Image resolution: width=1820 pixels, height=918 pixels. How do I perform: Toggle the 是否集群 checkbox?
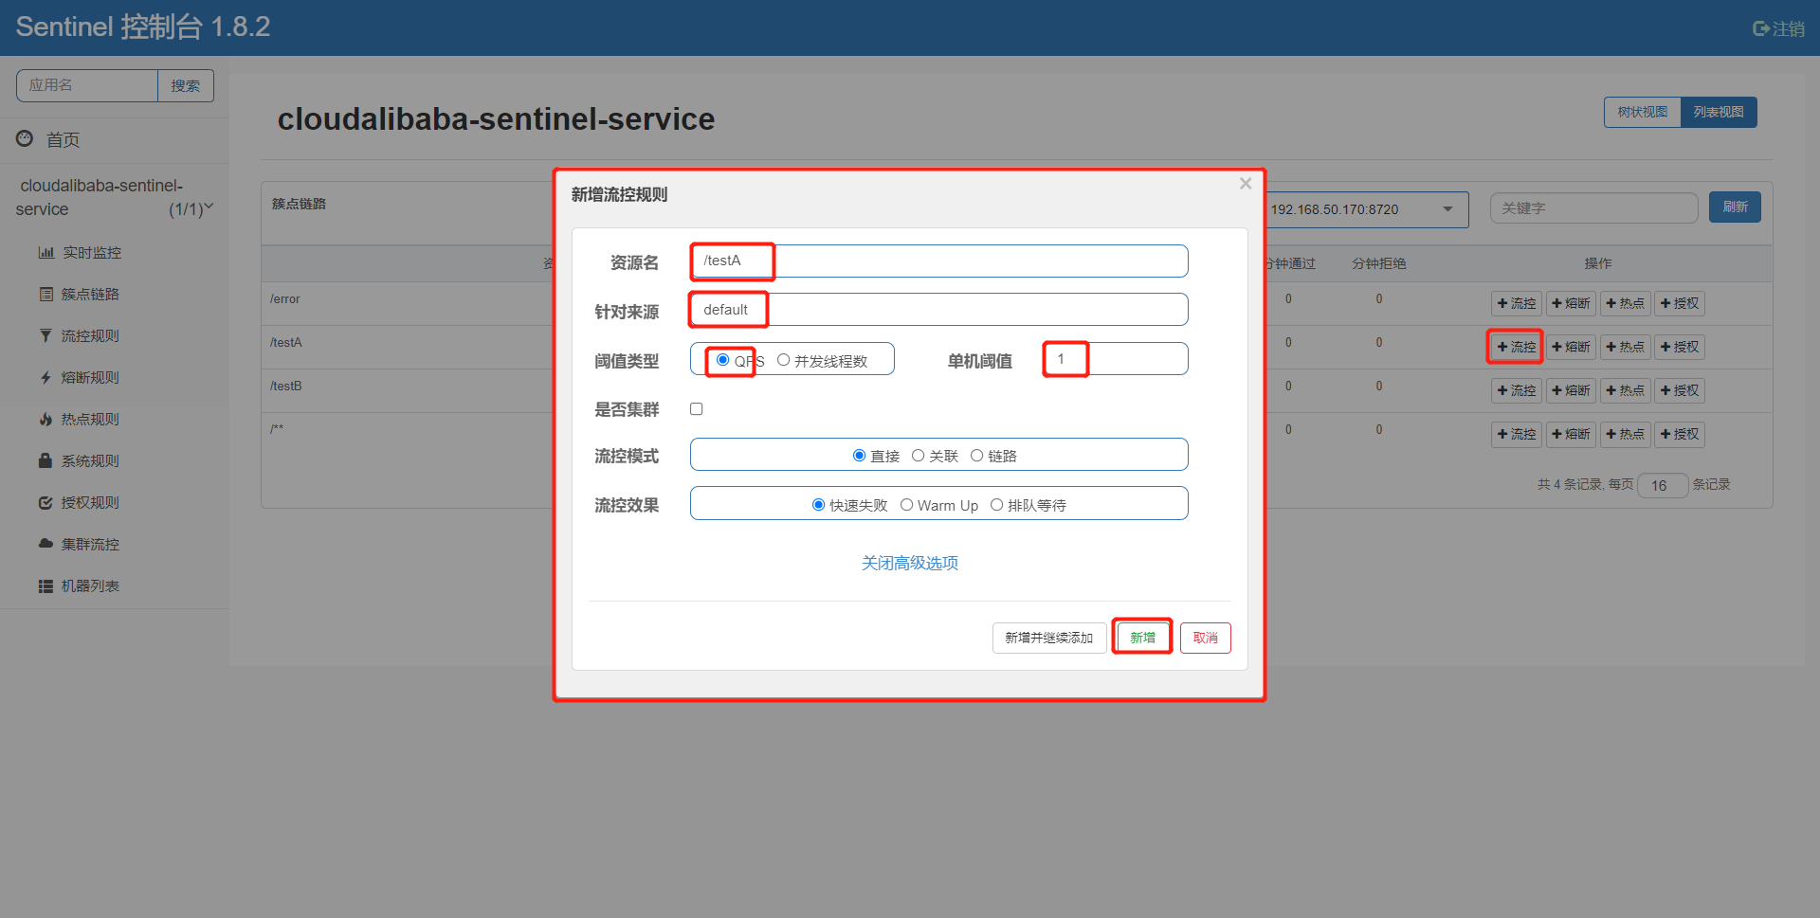click(697, 409)
